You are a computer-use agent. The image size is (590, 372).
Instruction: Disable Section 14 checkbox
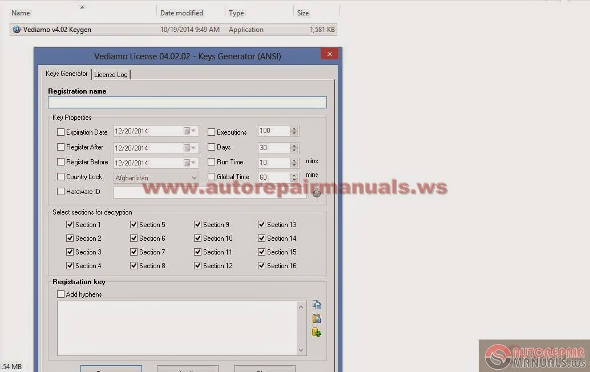pos(261,238)
